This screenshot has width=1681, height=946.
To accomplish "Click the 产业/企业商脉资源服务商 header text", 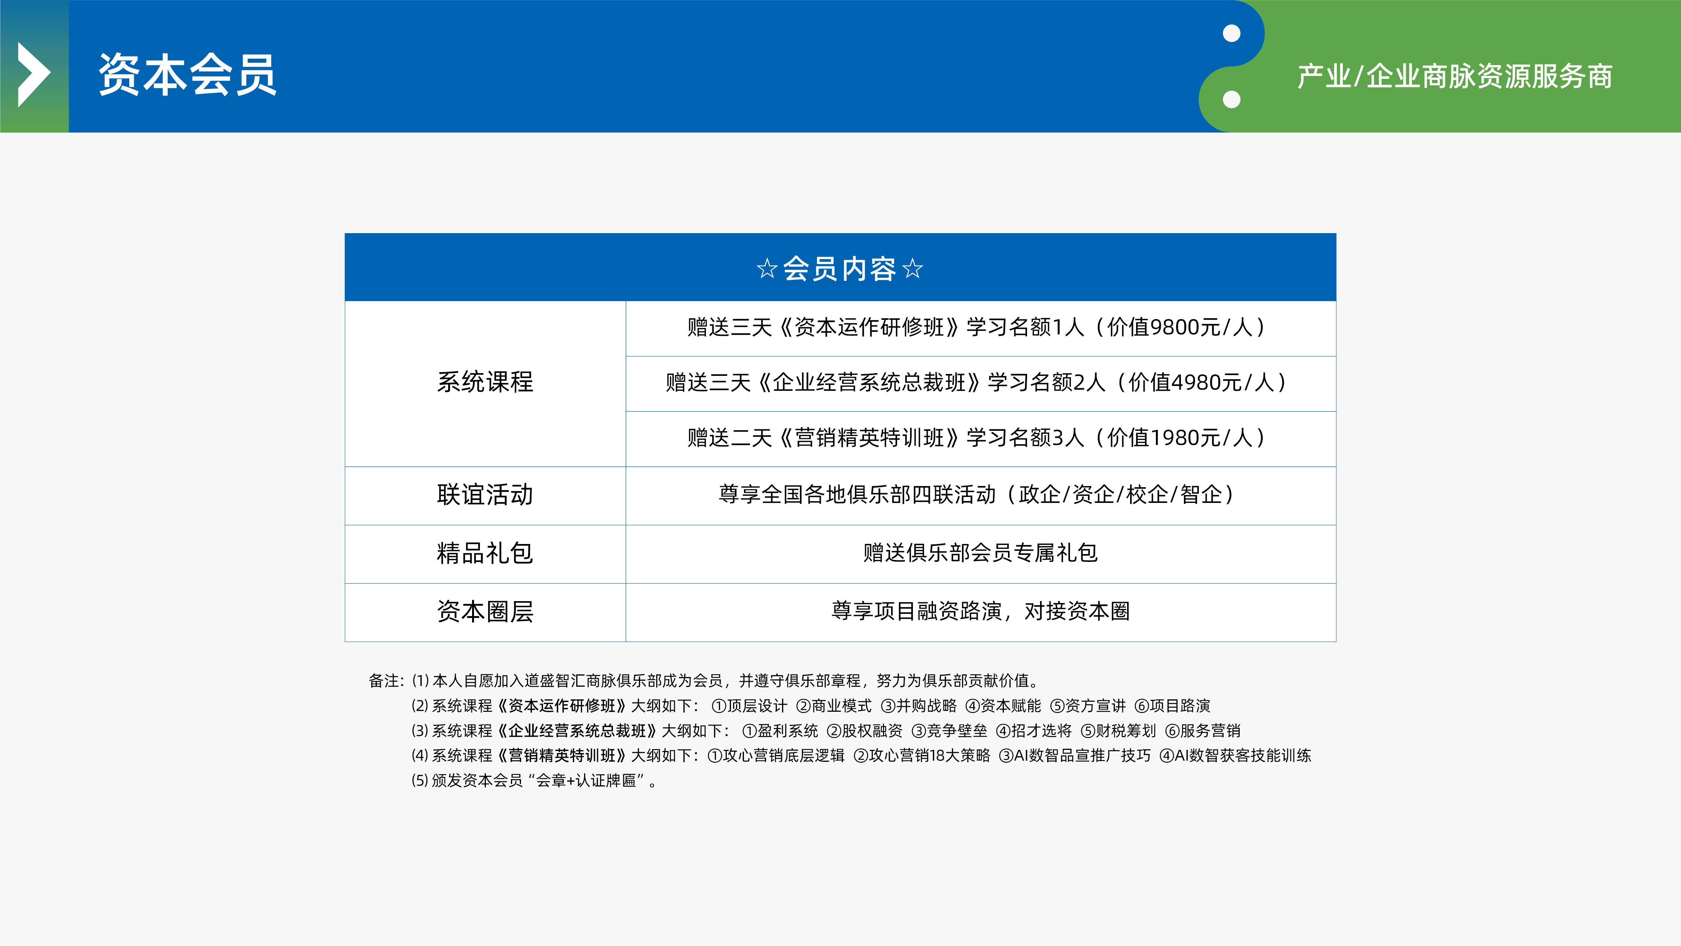I will (1455, 76).
